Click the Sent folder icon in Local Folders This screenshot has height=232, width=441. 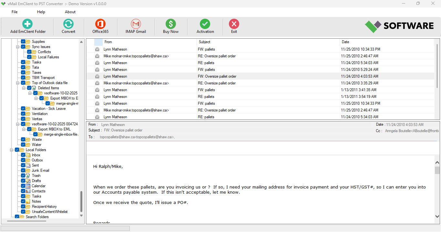click(28, 165)
